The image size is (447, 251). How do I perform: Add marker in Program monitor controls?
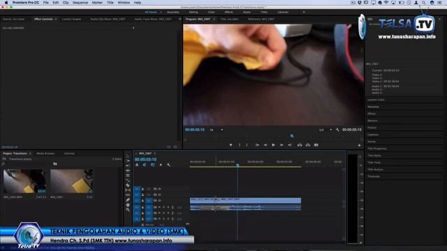[230, 145]
